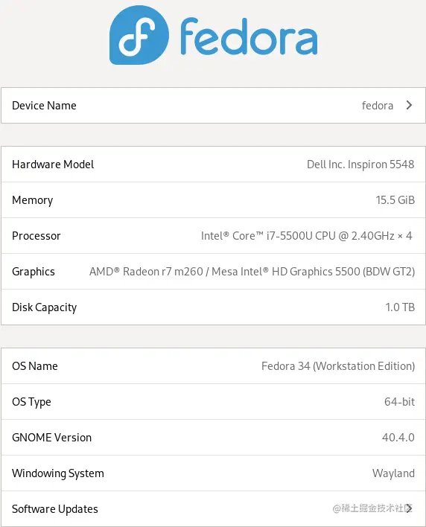Image resolution: width=426 pixels, height=527 pixels.
Task: Select the Windowing System row
Action: click(213, 473)
